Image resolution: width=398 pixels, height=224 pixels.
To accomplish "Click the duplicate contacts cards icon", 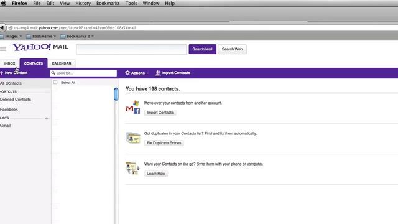I will [133, 138].
